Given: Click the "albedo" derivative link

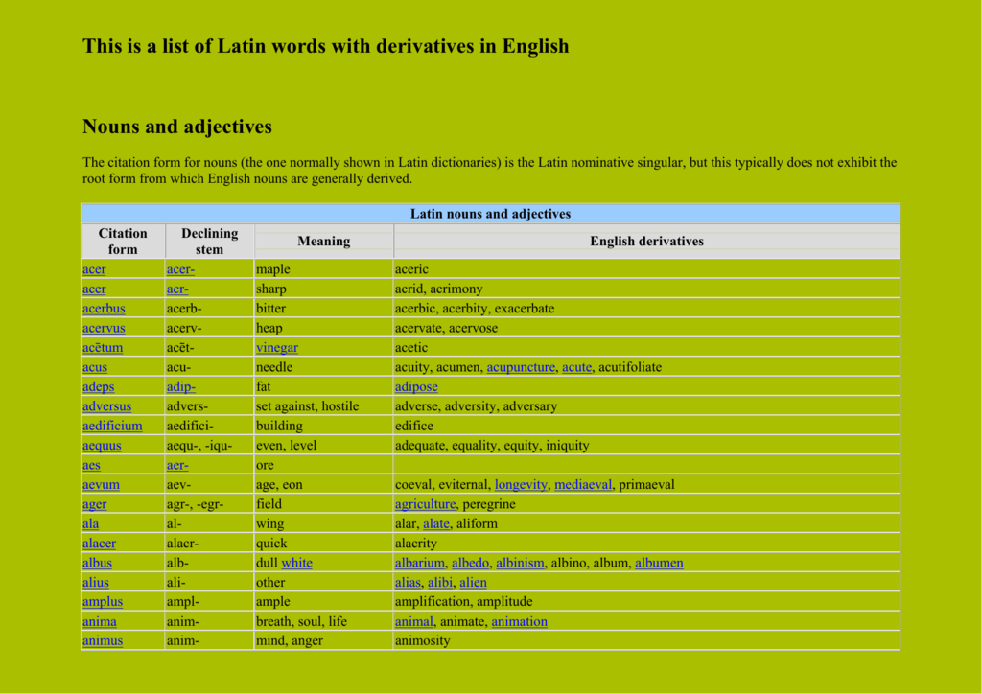Looking at the screenshot, I should click(x=470, y=563).
